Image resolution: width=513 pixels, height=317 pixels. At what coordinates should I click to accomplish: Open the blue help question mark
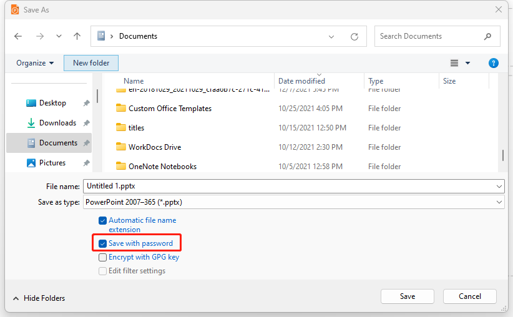494,63
